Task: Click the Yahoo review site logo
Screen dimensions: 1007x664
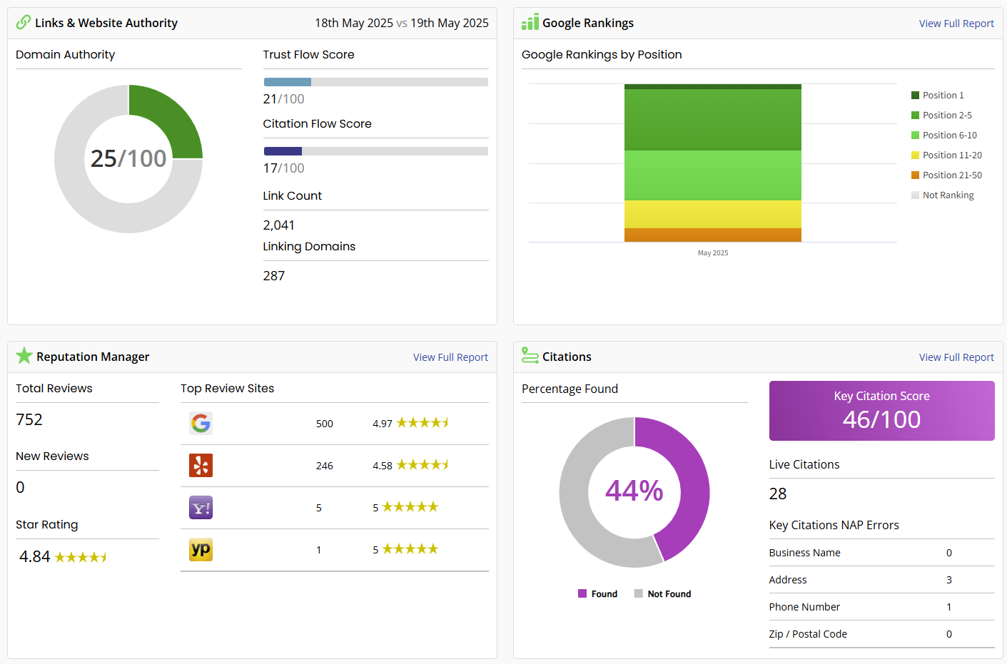Action: point(201,508)
